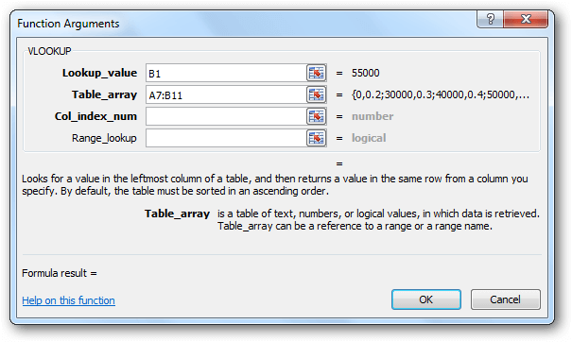The image size is (572, 342).
Task: Confirm the formula with OK
Action: coord(426,299)
